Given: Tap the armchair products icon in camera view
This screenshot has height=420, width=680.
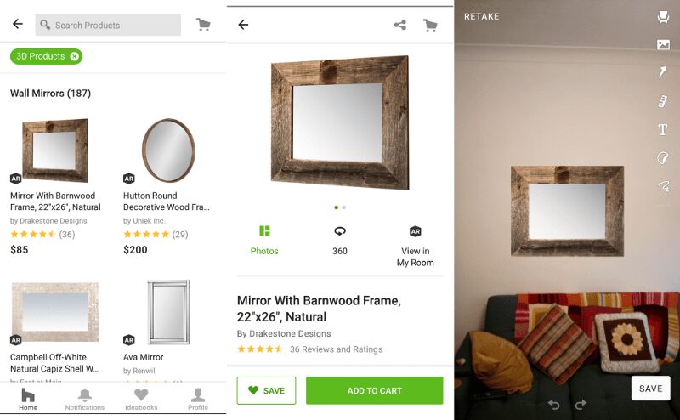Looking at the screenshot, I should 663,17.
